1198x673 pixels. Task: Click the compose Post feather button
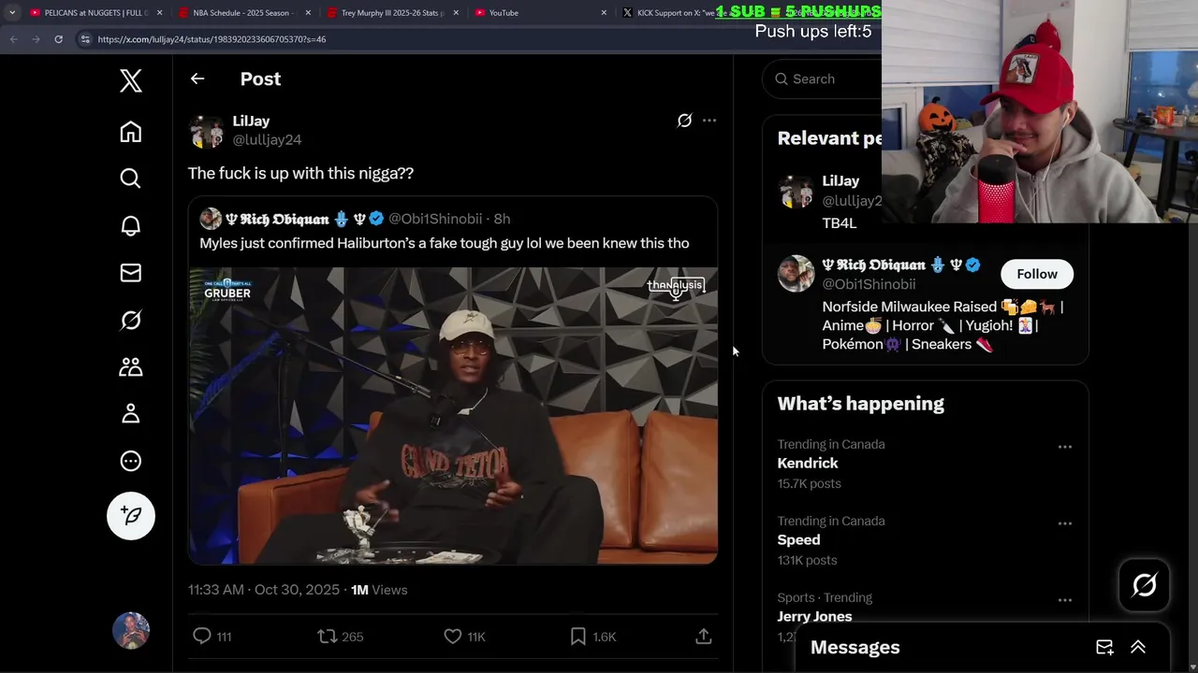pyautogui.click(x=131, y=516)
